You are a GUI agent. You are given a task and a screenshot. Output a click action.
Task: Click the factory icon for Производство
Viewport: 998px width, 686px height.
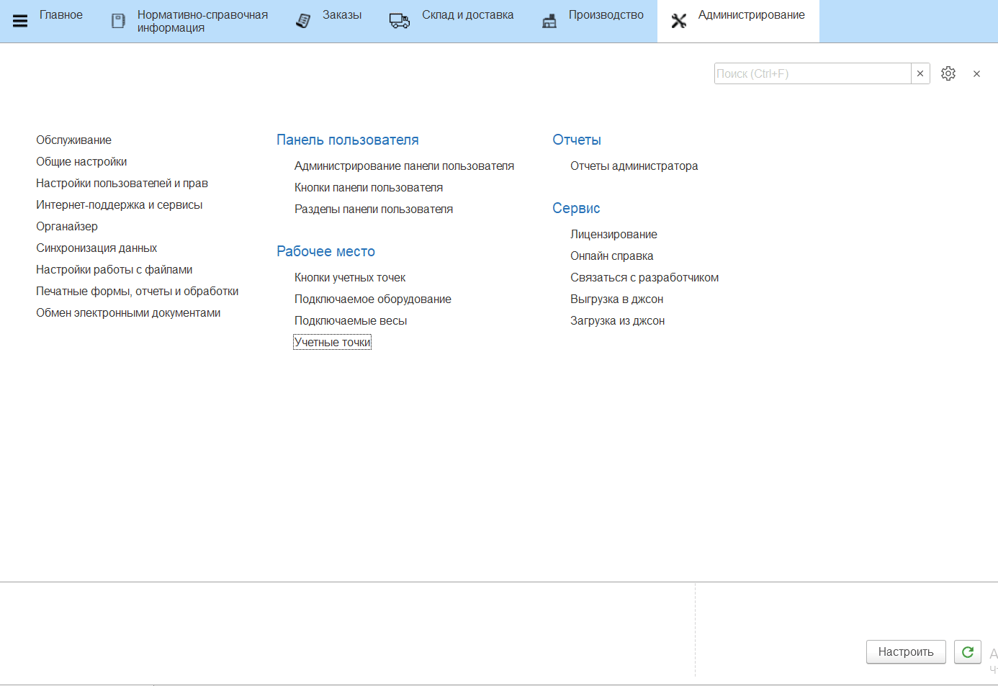pos(549,21)
